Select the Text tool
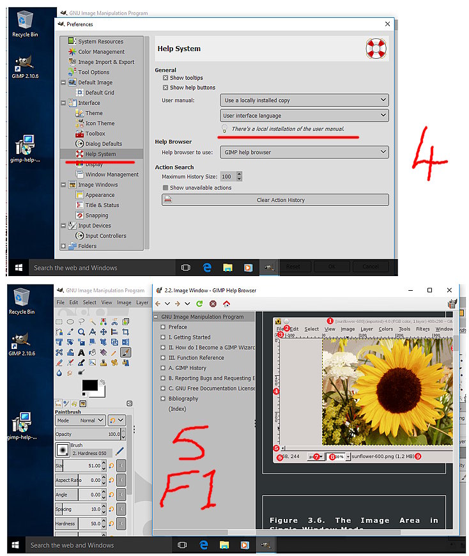Image resolution: width=469 pixels, height=556 pixels. [x=82, y=353]
